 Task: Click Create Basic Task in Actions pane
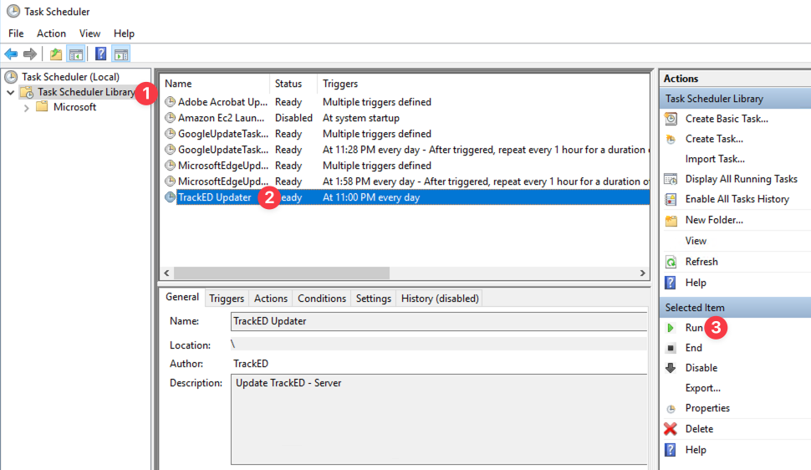tap(726, 119)
